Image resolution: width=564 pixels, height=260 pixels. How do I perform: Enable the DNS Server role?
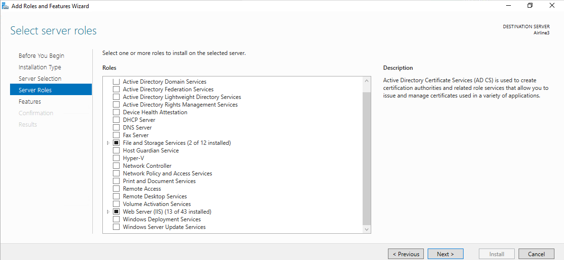116,128
